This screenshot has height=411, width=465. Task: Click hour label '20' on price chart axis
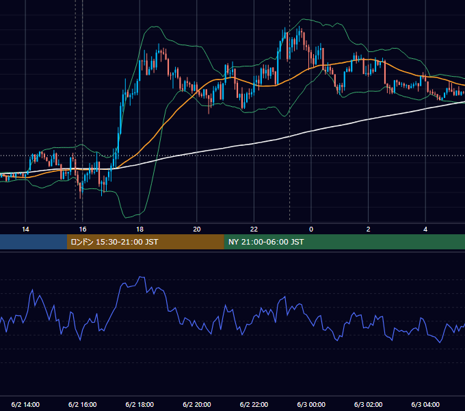click(x=197, y=229)
